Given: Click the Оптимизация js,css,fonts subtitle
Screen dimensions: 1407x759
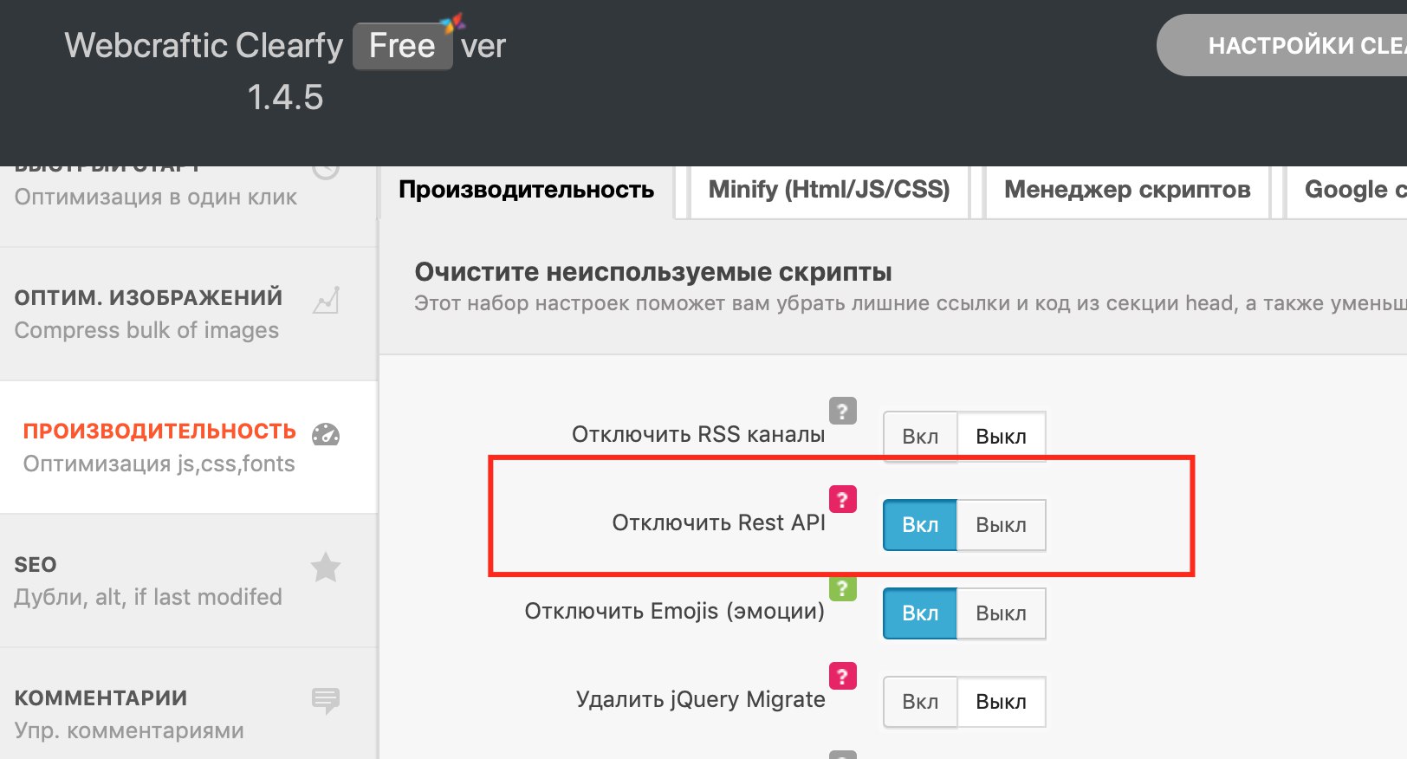Looking at the screenshot, I should pyautogui.click(x=159, y=464).
